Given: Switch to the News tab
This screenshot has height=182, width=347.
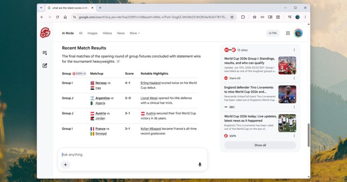Looking at the screenshot, I should tap(121, 33).
